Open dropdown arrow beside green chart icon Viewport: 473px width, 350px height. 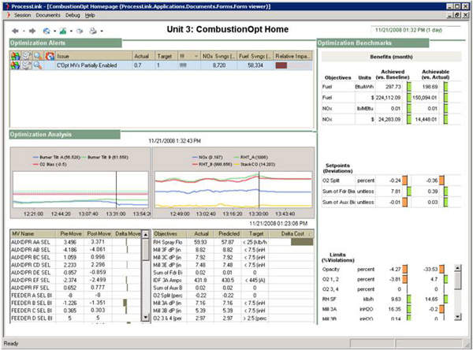tap(71, 31)
